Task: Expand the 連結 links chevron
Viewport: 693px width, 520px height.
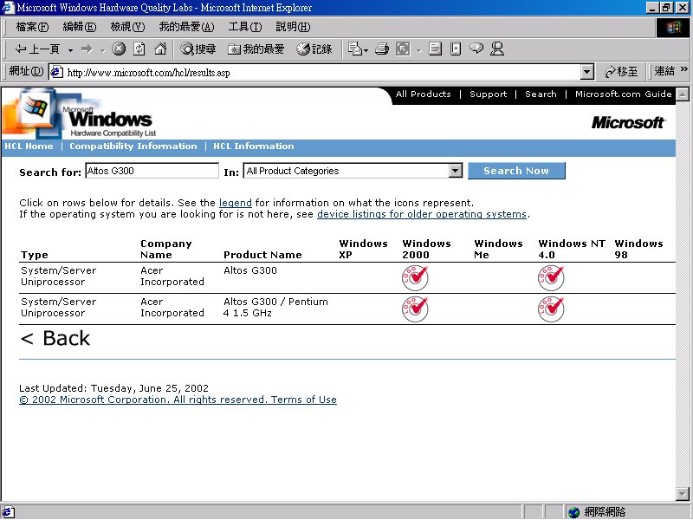Action: click(x=684, y=69)
